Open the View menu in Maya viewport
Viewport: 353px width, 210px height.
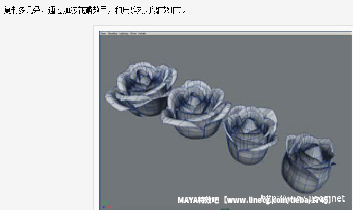tap(103, 34)
